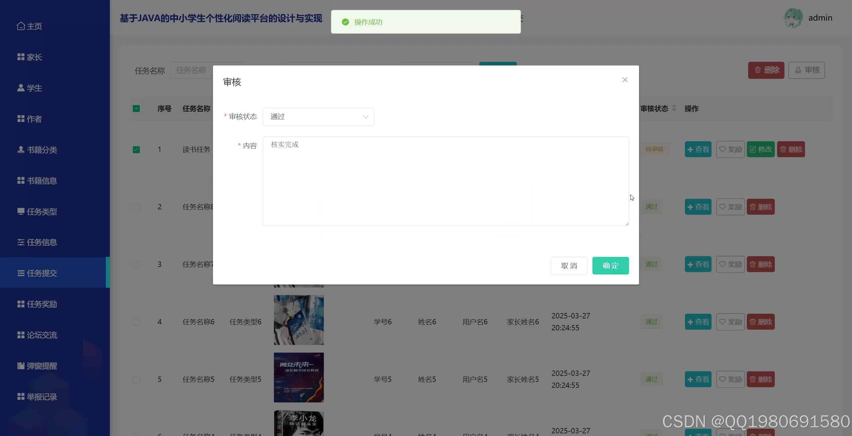Screen dimensions: 852x436
Task: Click the red 删除 button in top toolbar
Action: (x=766, y=70)
